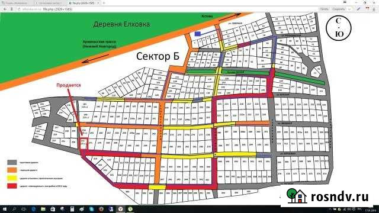Switch to the second browser tab

pyautogui.click(x=50, y=3)
